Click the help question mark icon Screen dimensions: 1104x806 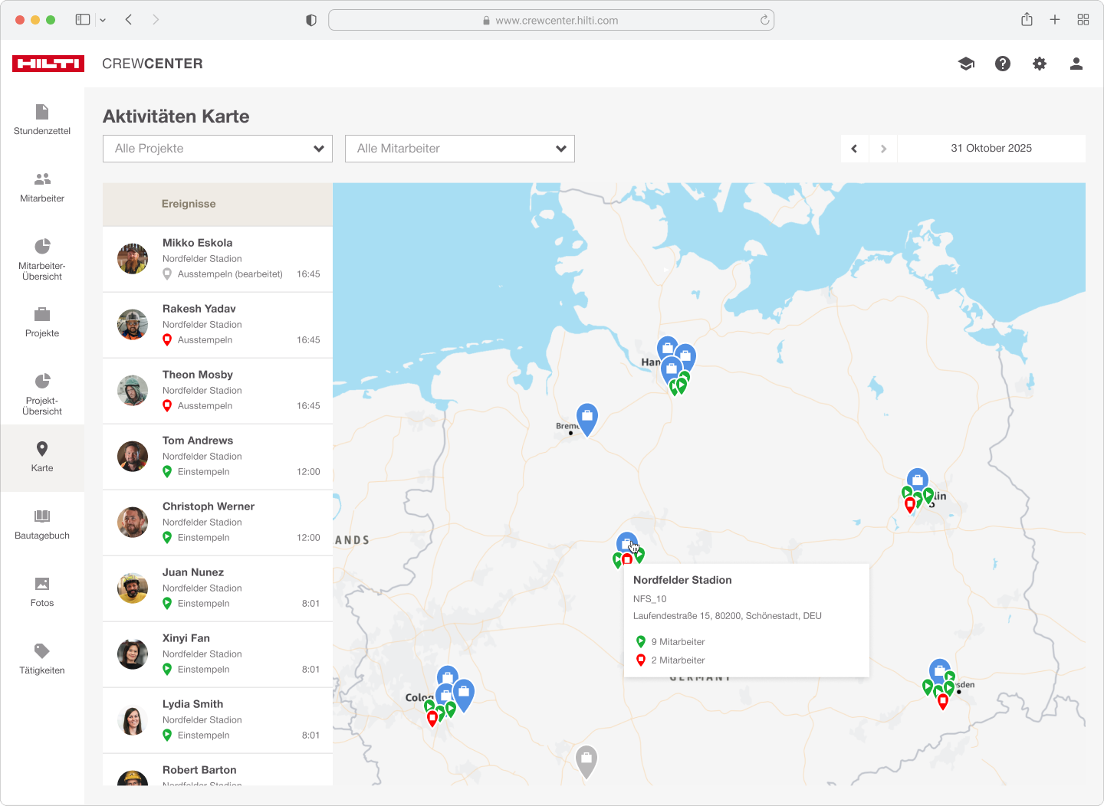pos(1003,64)
